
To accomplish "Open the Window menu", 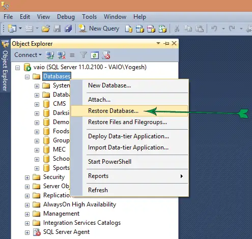I will 115,17.
